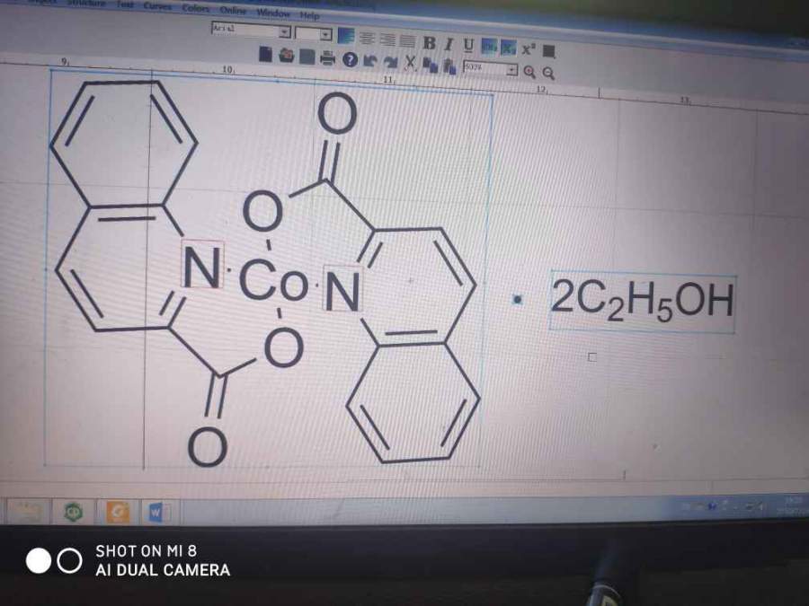
Task: Select the left N atom label
Action: [x=202, y=265]
